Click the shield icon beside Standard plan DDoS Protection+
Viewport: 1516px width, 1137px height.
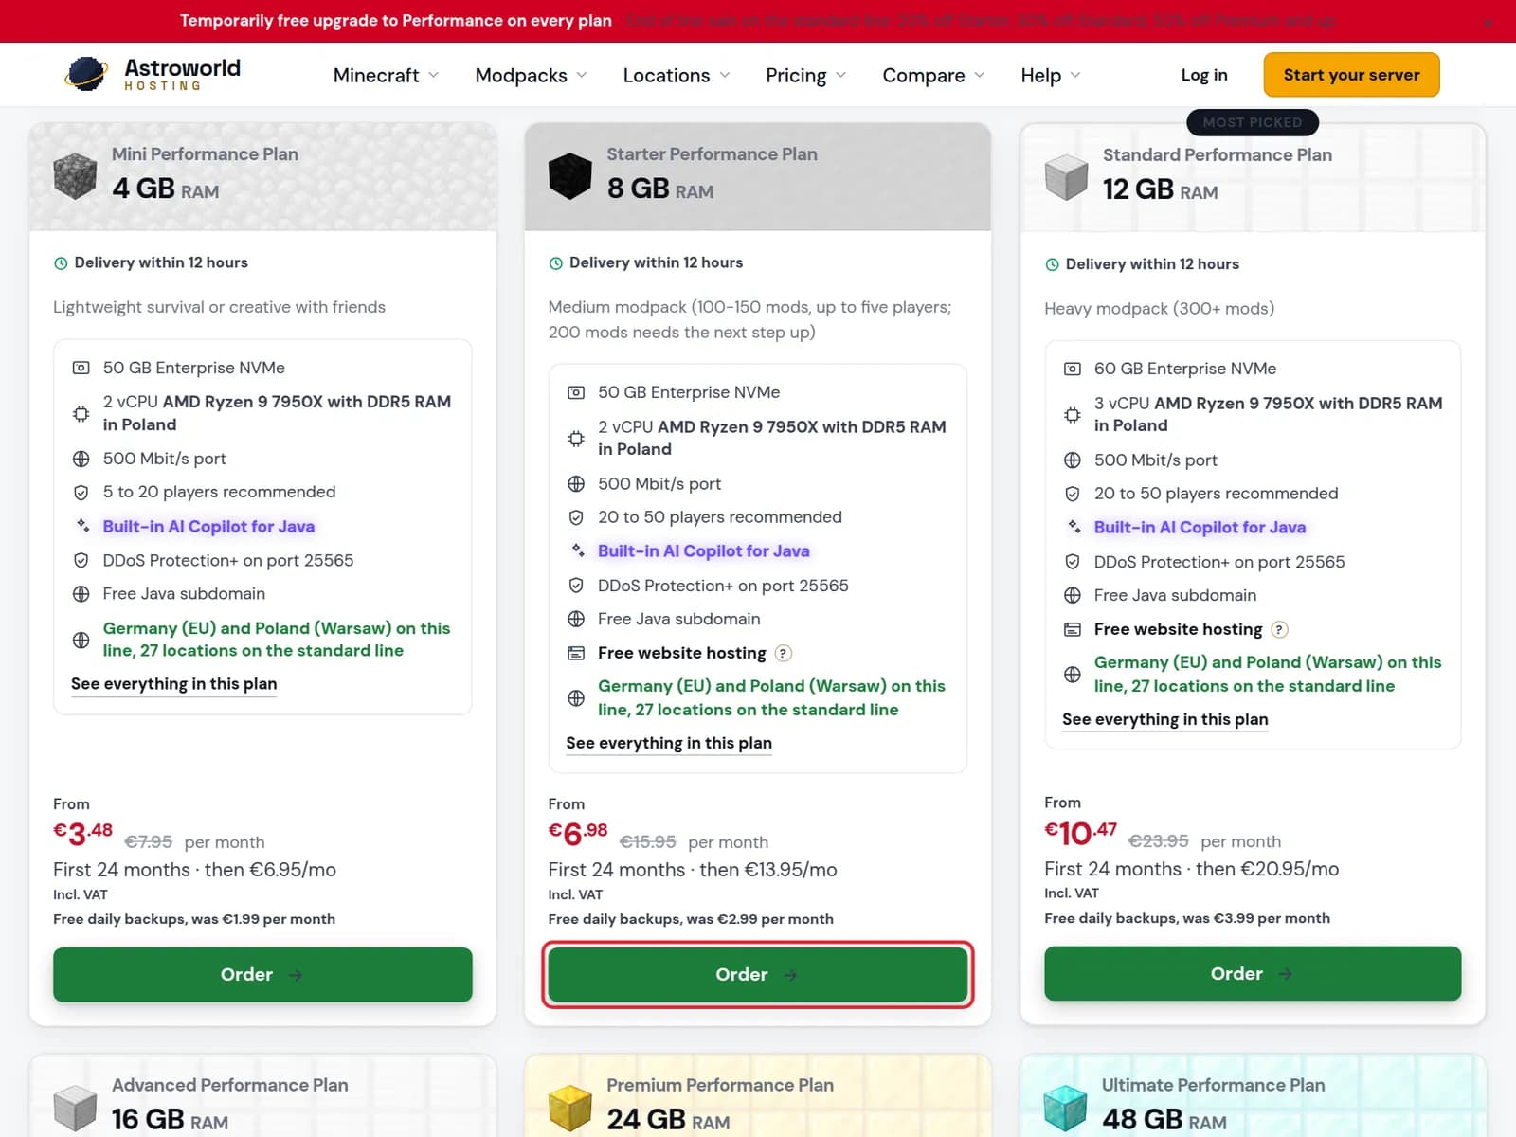tap(1073, 562)
